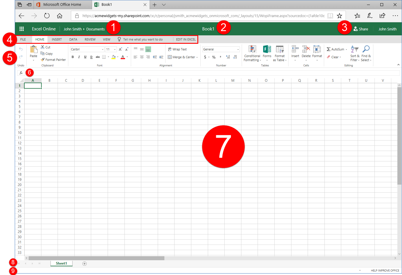
Task: Switch to the INSERT ribbon tab
Action: point(56,39)
